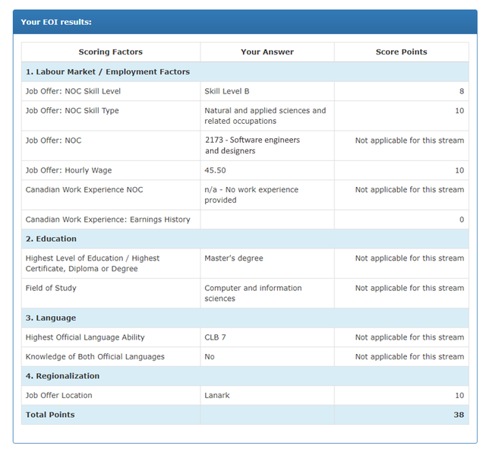Select the 'Lanark' location answer

click(217, 395)
